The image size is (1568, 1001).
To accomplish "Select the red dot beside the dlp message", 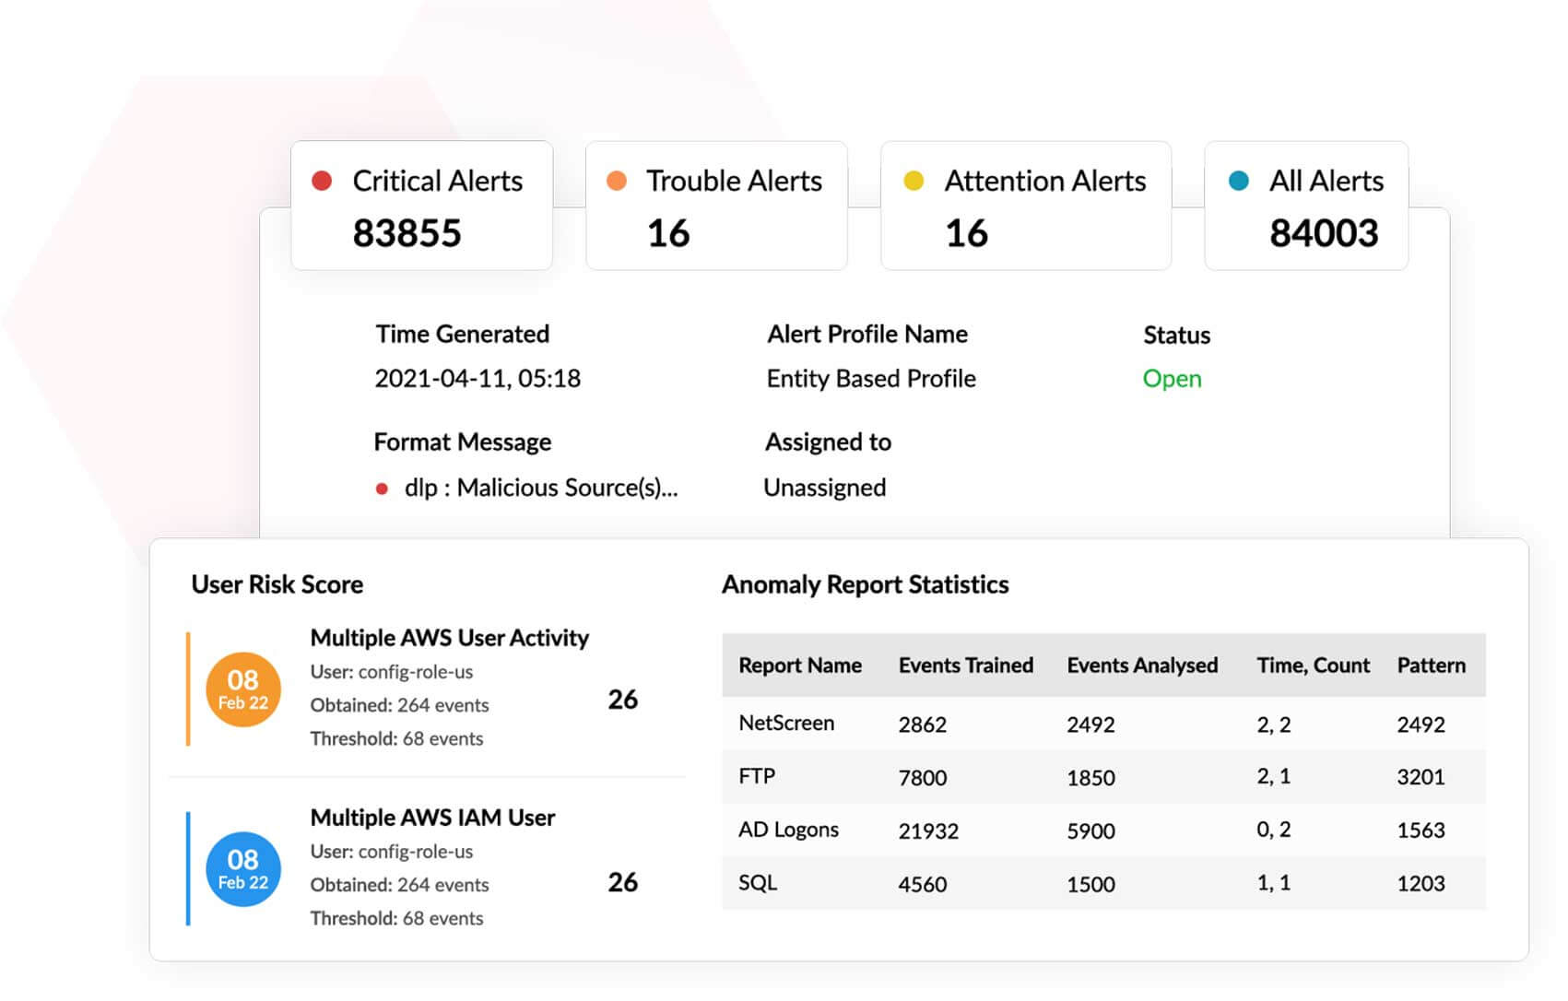I will 383,488.
